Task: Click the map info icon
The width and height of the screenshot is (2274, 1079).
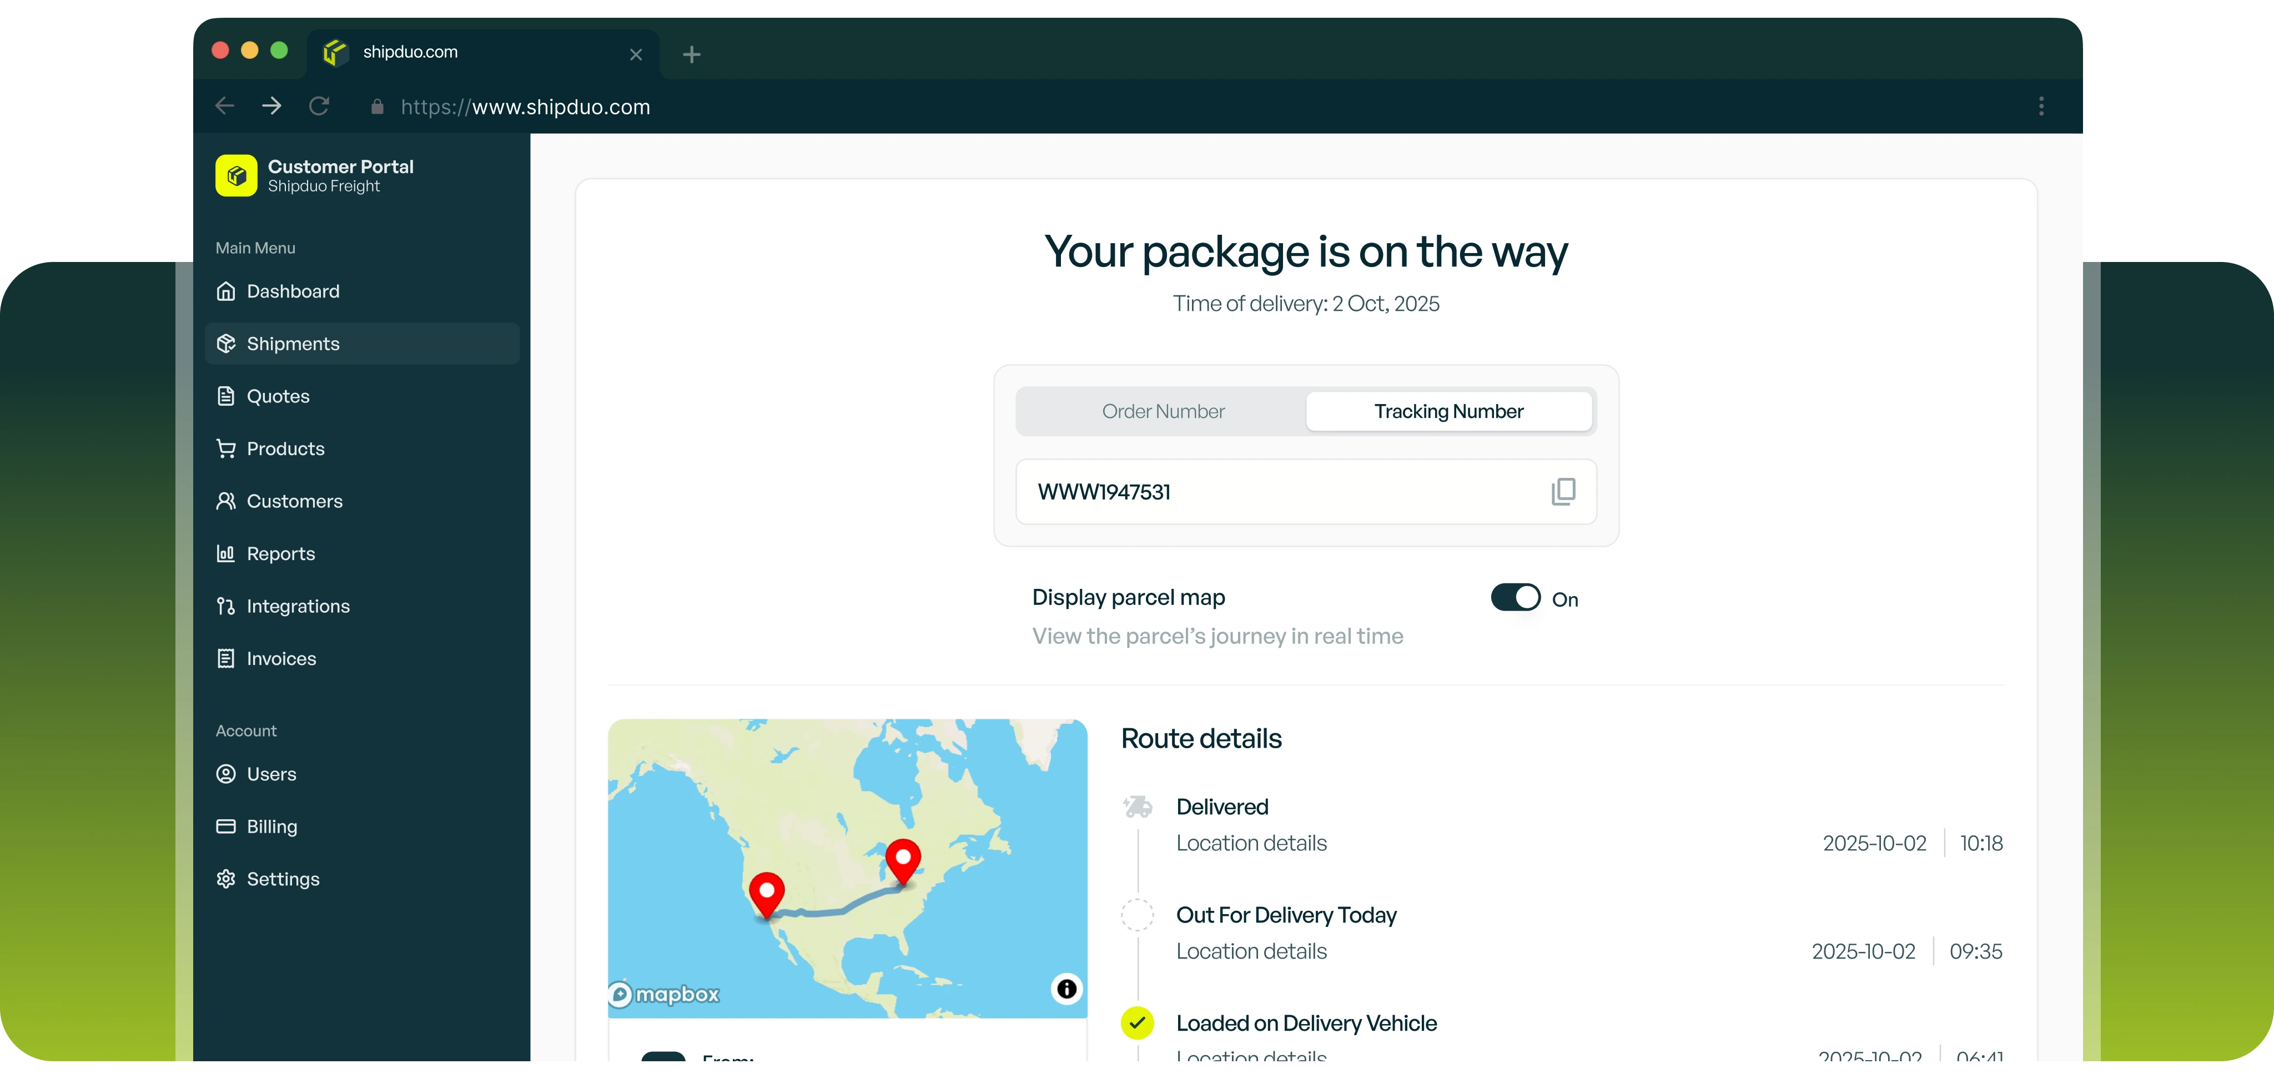Action: point(1066,988)
